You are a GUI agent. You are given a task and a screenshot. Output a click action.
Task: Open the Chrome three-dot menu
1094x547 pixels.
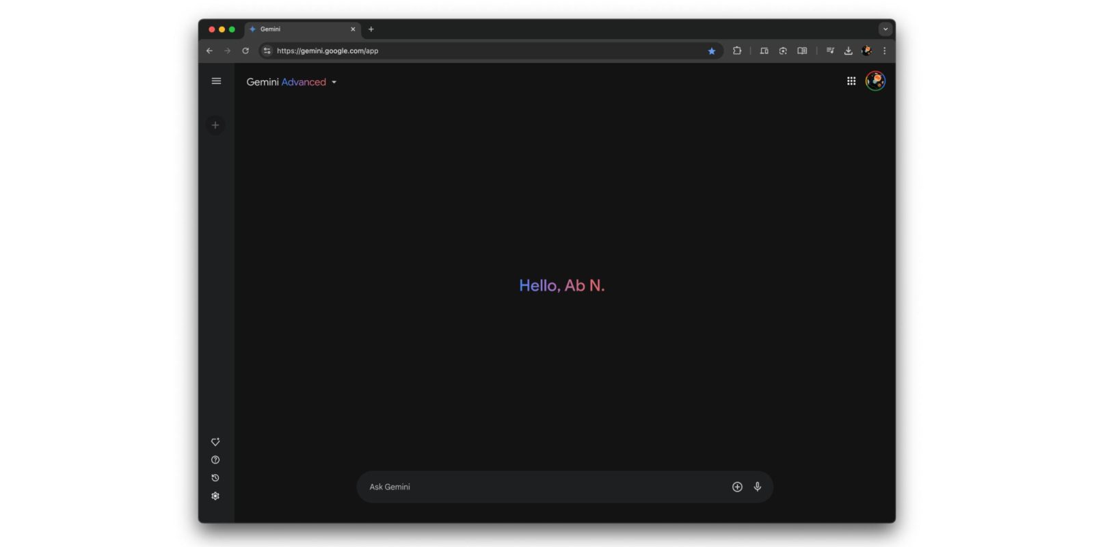pyautogui.click(x=884, y=51)
